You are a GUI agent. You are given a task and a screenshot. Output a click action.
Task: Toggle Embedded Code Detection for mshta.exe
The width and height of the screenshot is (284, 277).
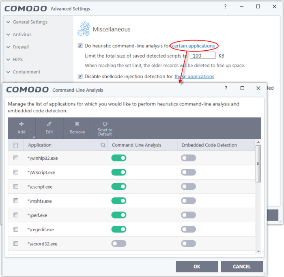click(188, 201)
